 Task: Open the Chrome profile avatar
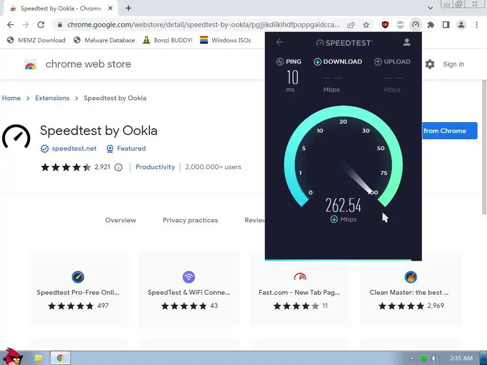click(x=461, y=25)
